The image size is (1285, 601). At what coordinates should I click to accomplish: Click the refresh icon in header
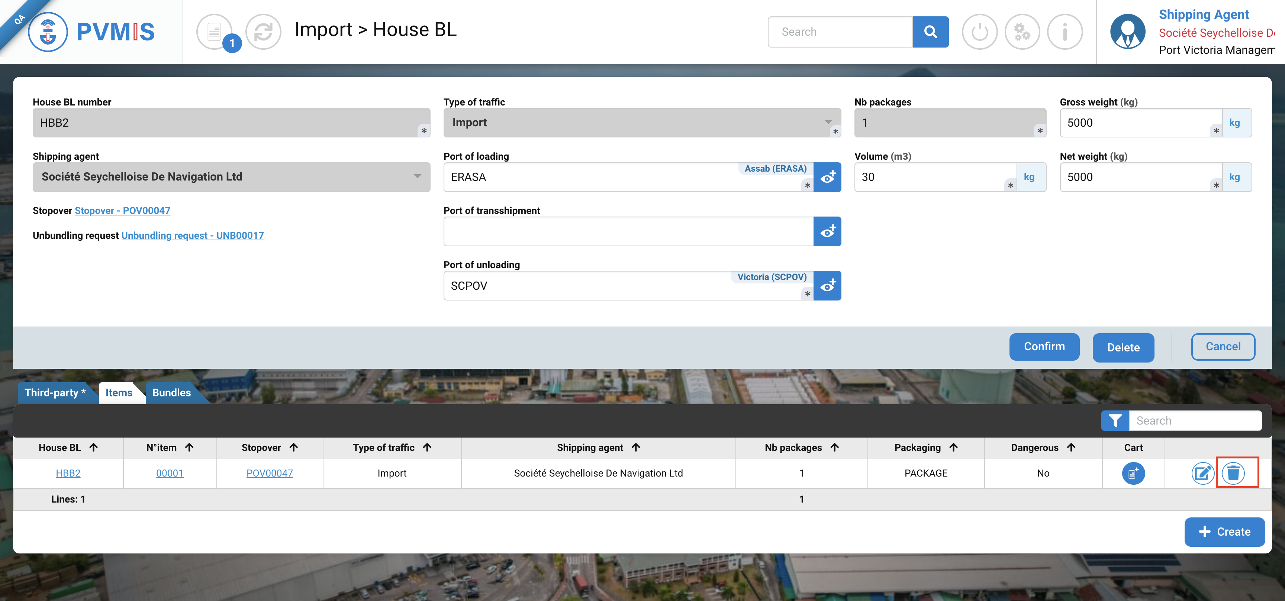coord(263,32)
